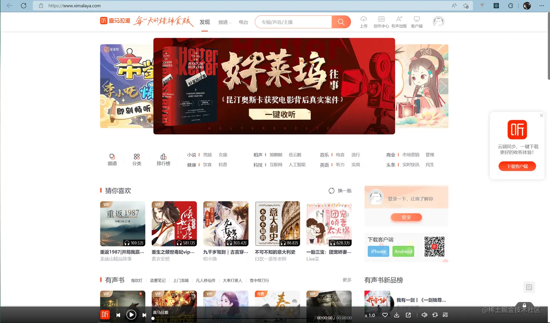Click the search input 专辑/声音/主播
Screen dimensions: 550x323
(x=293, y=22)
